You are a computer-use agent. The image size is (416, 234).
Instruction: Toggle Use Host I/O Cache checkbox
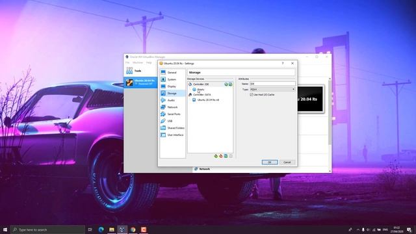click(252, 94)
